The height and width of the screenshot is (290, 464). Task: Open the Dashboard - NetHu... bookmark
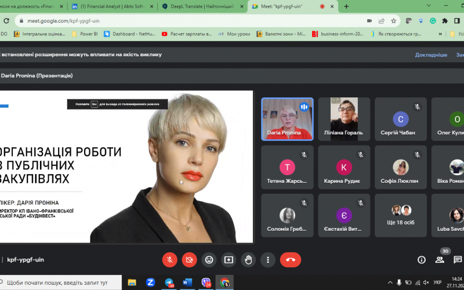click(129, 34)
